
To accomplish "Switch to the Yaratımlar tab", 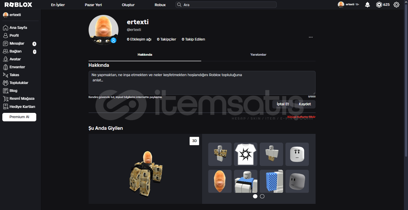I will click(x=258, y=55).
